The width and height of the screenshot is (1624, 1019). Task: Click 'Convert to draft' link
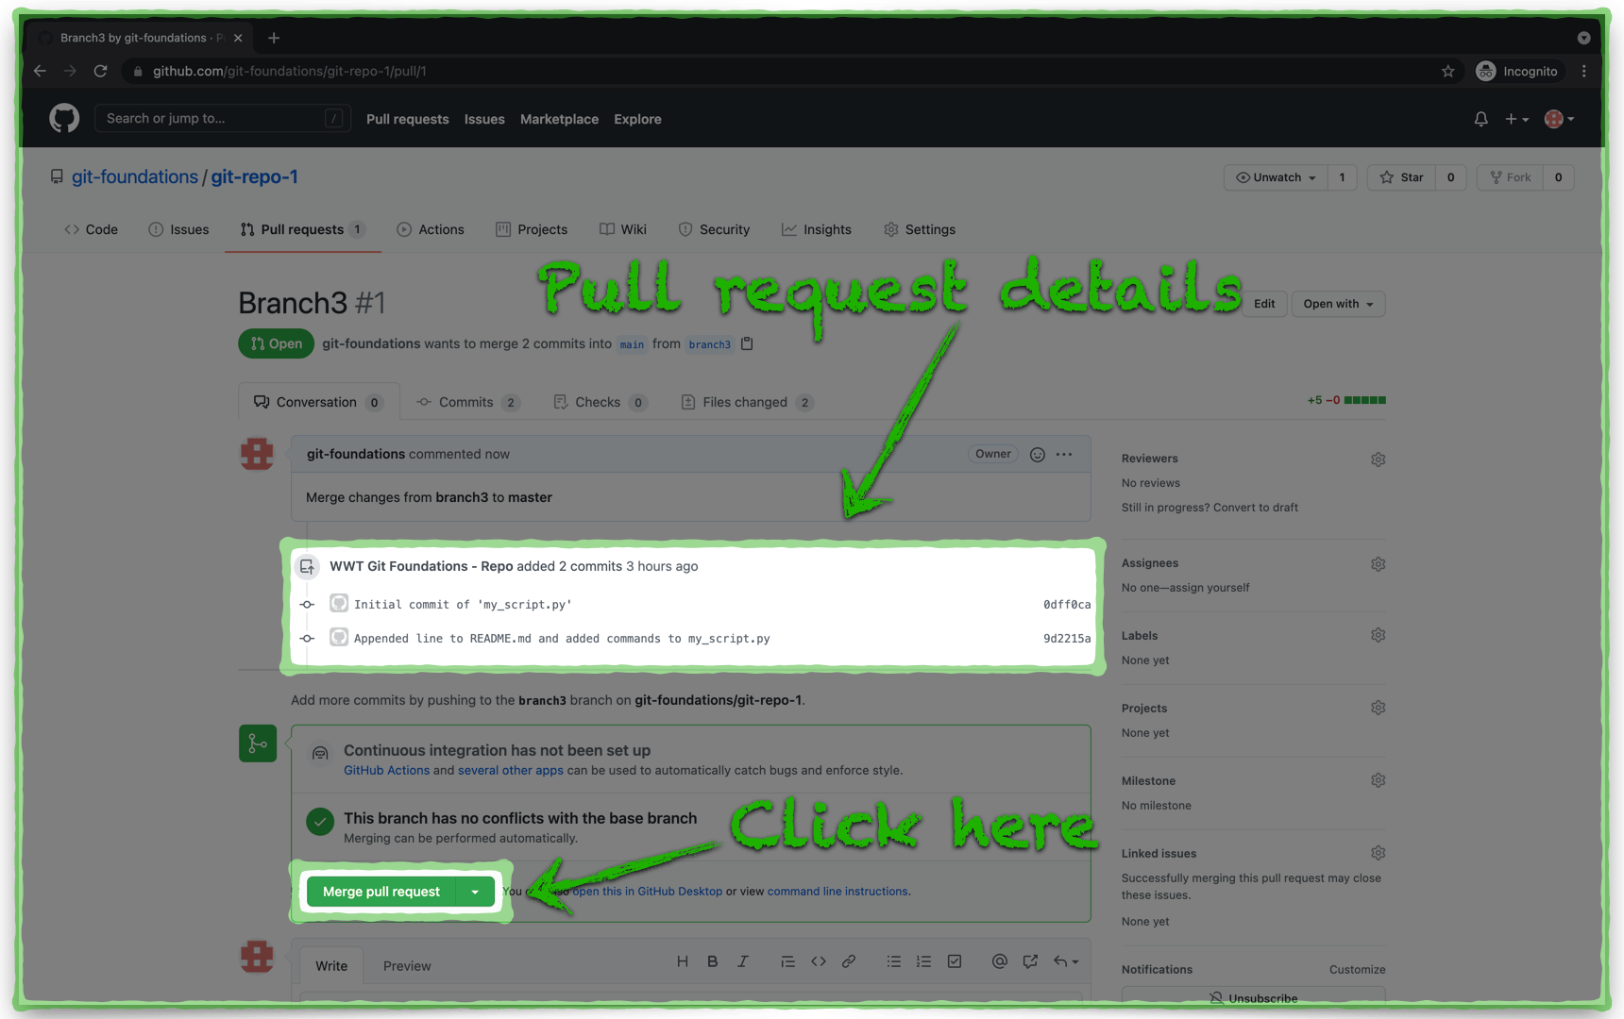coord(1256,508)
